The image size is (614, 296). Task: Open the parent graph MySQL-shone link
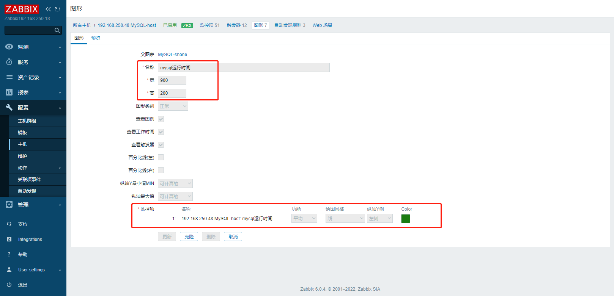point(172,55)
